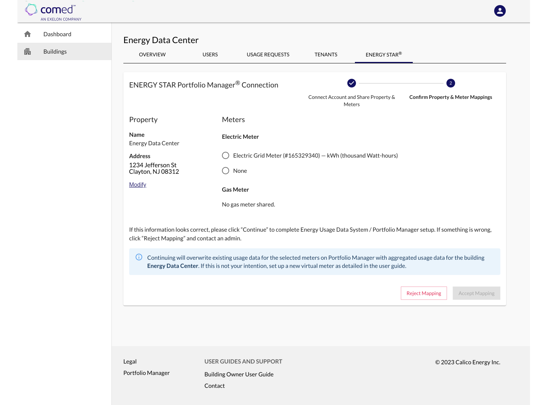
Task: Click the 'USER GUIDES AND SUPPORT' footer heading
Action: 243,362
